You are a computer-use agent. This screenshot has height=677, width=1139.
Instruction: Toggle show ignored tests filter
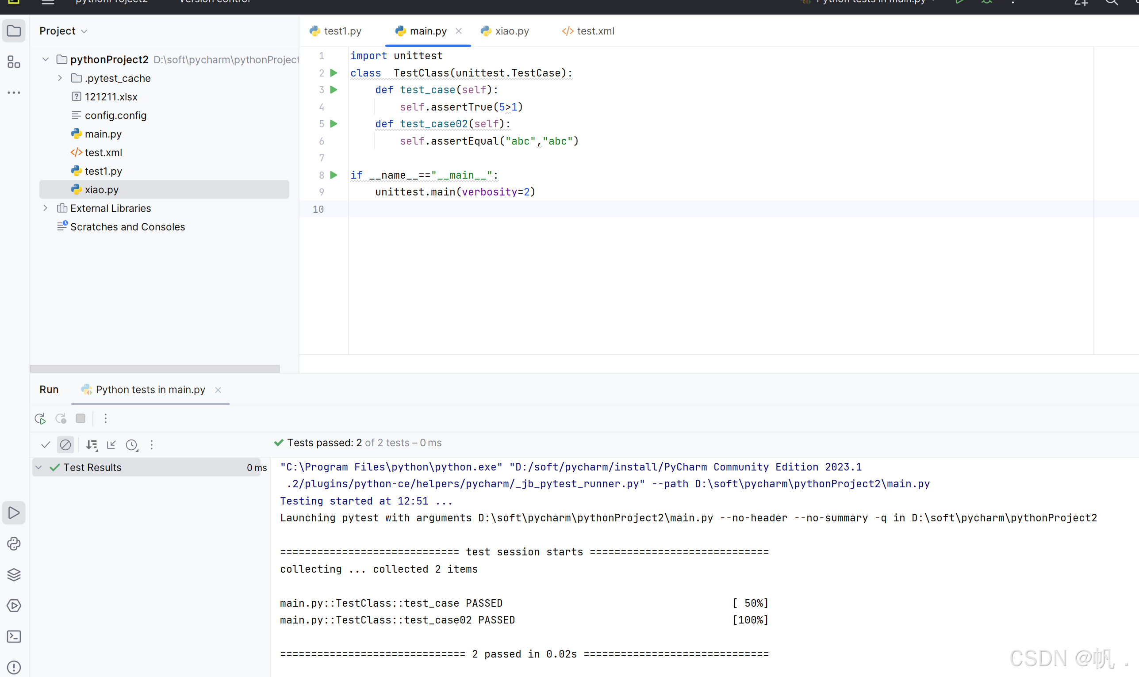tap(66, 445)
